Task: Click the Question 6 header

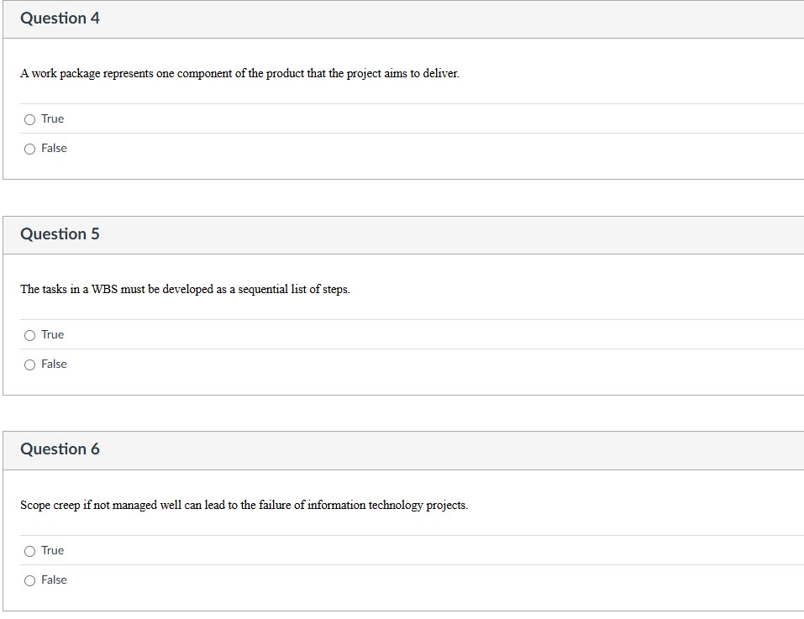Action: pos(60,449)
